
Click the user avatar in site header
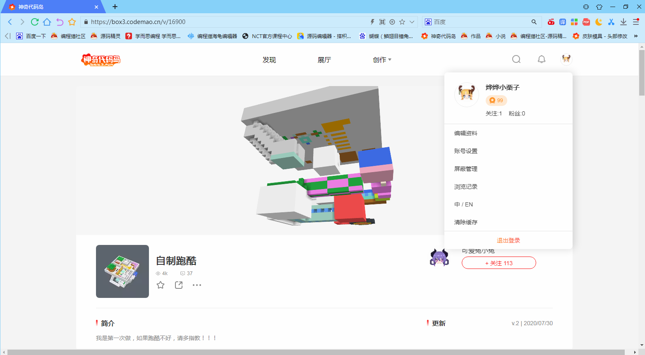coord(566,59)
